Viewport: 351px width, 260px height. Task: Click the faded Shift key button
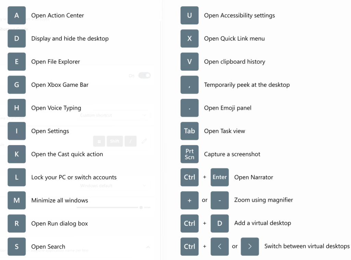click(x=114, y=141)
